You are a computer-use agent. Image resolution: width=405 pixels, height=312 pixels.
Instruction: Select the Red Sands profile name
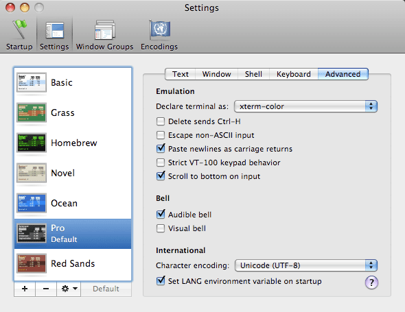73,263
